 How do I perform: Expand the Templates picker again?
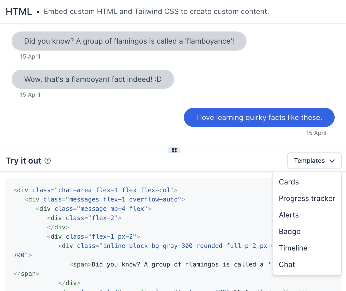coord(314,161)
